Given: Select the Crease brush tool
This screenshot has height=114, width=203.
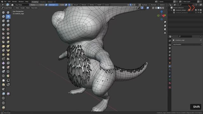Looking at the screenshot, I should click(3, 29).
